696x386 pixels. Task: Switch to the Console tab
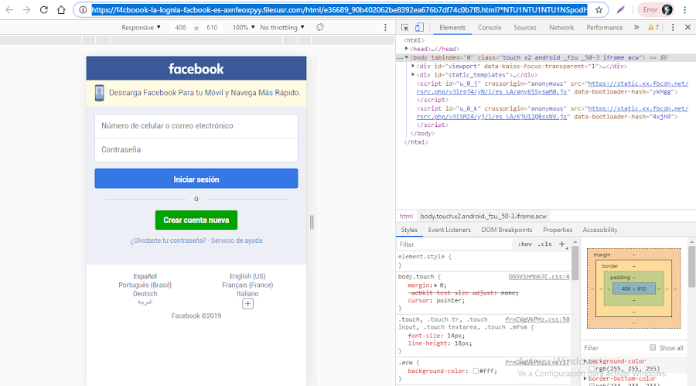coord(490,27)
